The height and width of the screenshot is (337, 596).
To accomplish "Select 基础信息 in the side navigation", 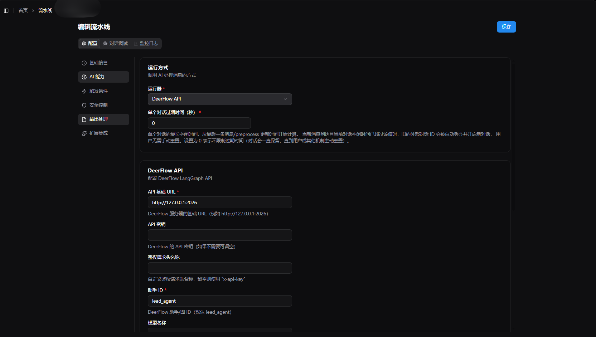I will point(103,63).
